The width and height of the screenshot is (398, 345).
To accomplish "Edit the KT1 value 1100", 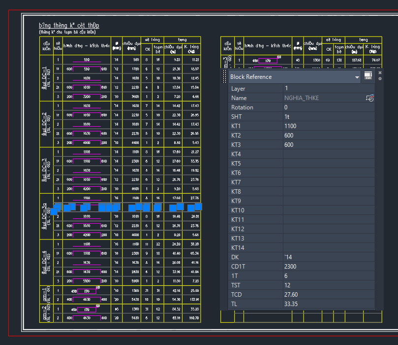I will (x=328, y=126).
